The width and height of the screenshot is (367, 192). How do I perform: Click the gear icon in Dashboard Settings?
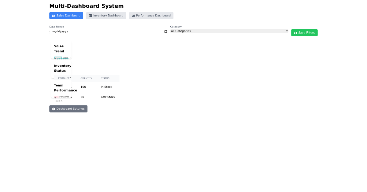54,109
